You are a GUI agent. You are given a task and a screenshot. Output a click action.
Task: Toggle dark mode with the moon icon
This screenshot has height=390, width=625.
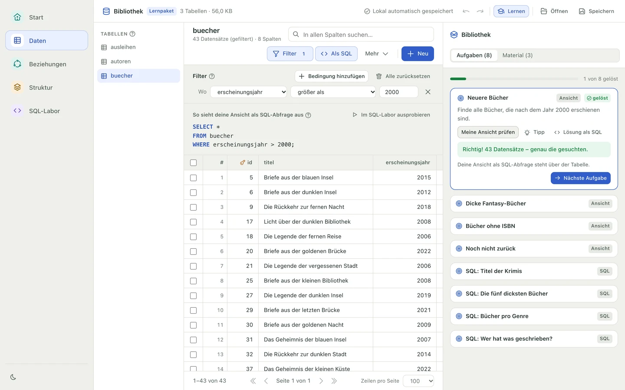point(13,377)
